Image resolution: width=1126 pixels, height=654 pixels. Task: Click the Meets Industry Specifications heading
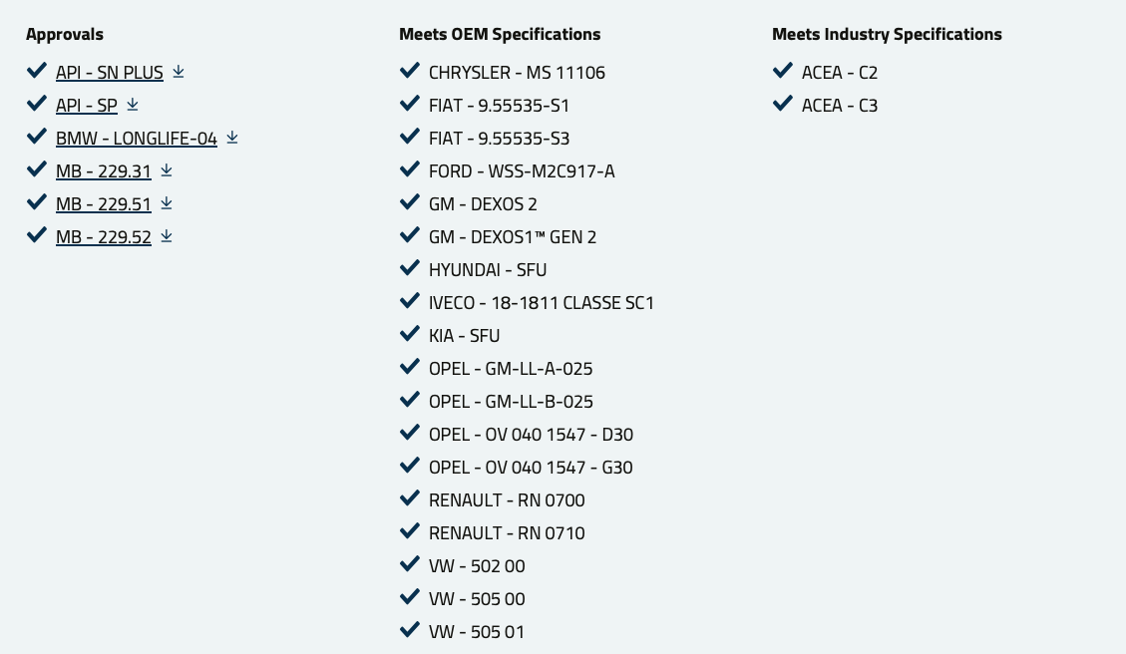887,34
